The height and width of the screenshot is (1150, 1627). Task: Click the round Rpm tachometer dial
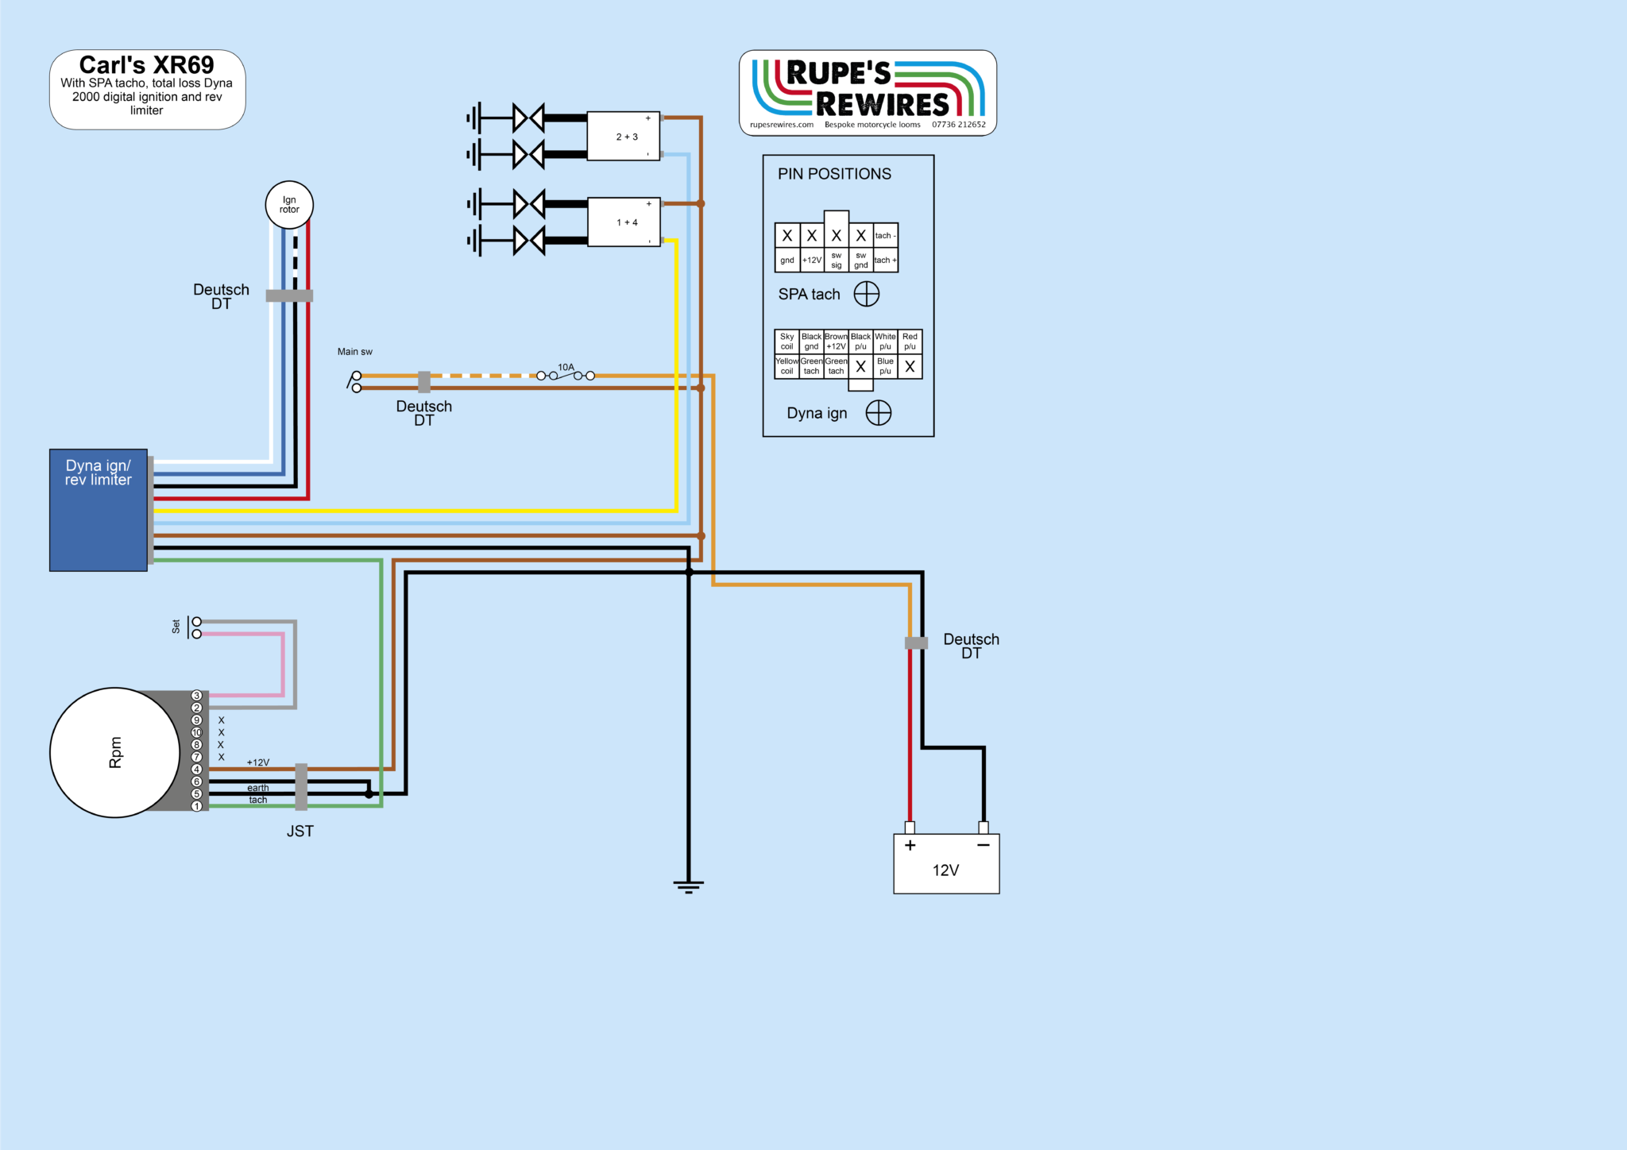point(115,752)
